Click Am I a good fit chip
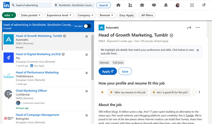Screen dimensions: 212x124 click(170, 92)
